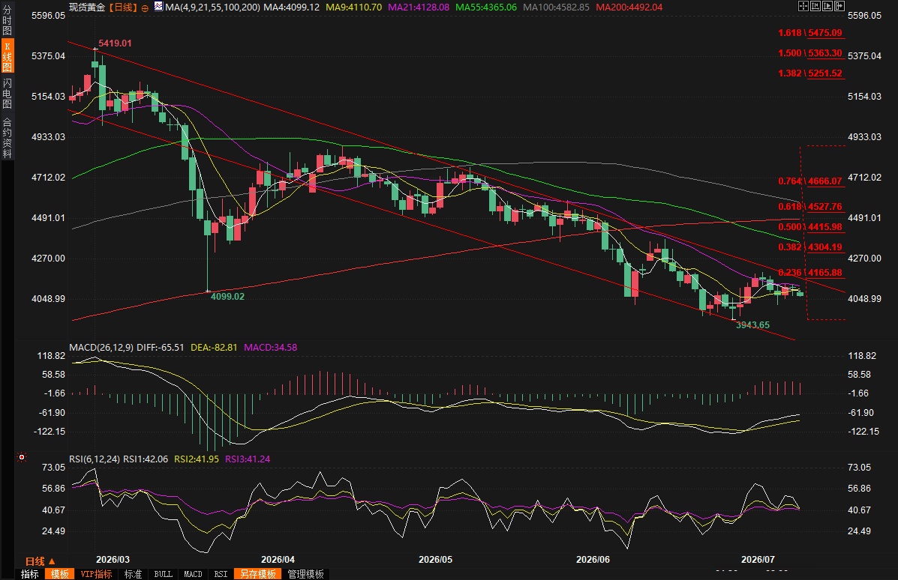Click the red dot marker beside RSI panel
The width and height of the screenshot is (898, 580).
point(22,457)
